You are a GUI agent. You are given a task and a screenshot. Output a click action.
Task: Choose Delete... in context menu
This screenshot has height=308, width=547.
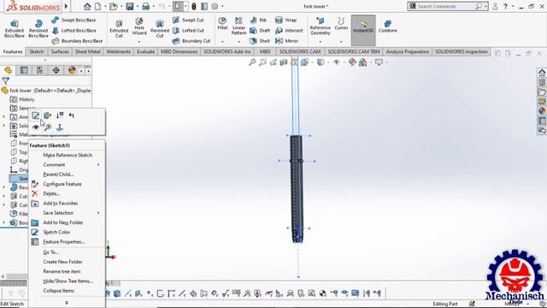51,193
